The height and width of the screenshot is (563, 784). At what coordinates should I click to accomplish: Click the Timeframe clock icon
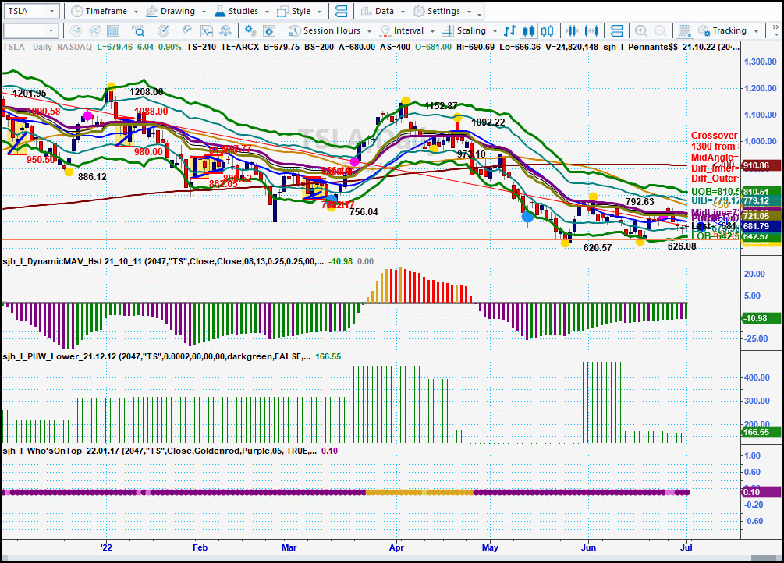77,11
